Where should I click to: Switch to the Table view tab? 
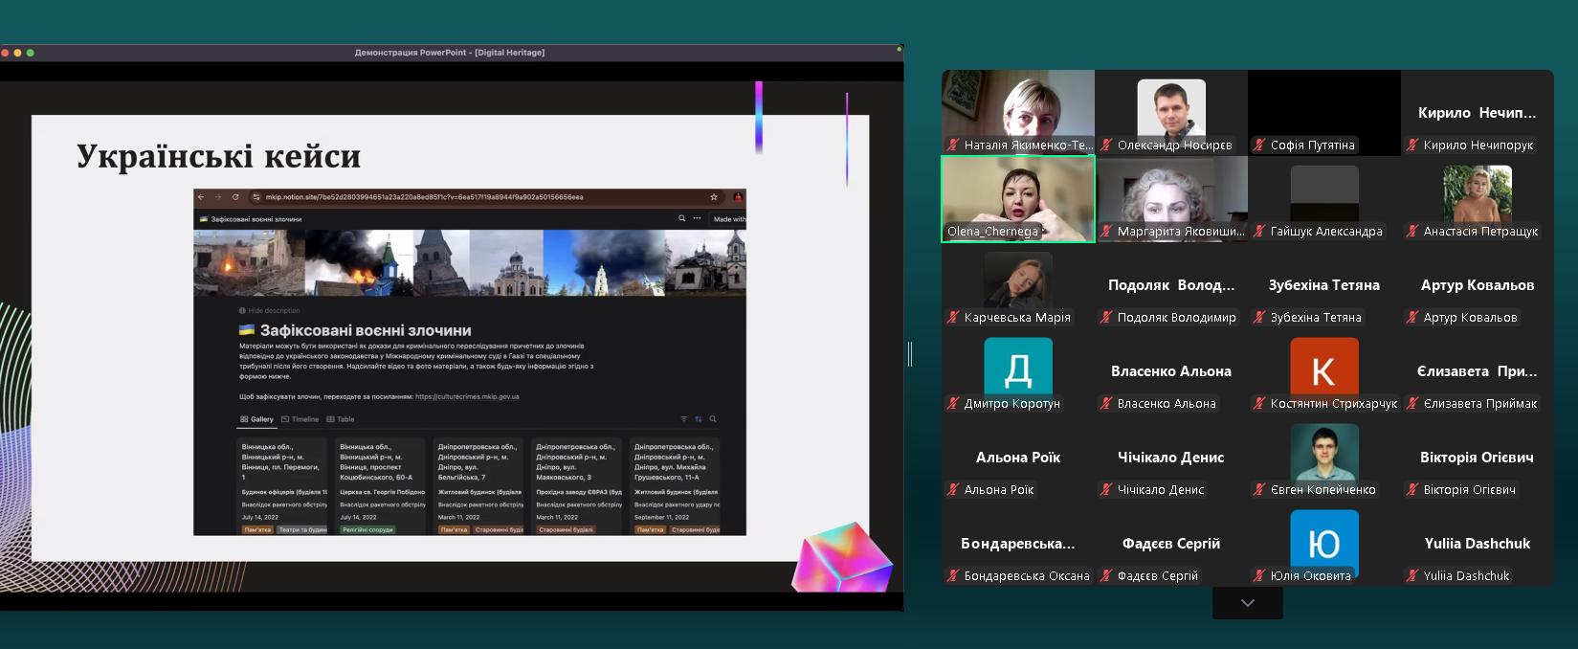pos(341,419)
